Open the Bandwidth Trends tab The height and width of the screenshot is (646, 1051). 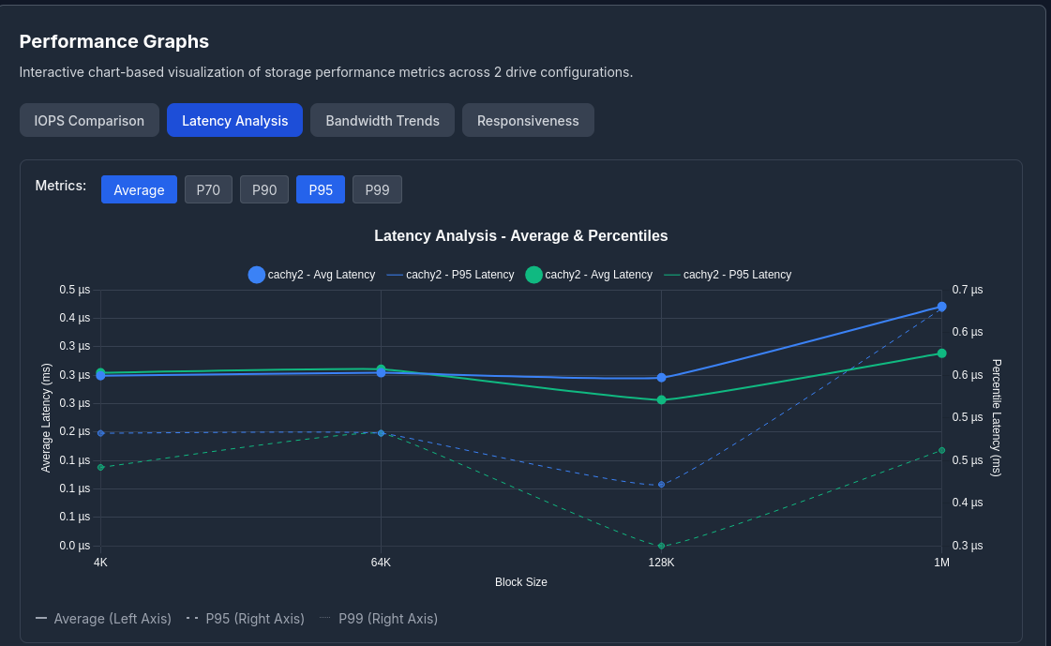click(383, 120)
